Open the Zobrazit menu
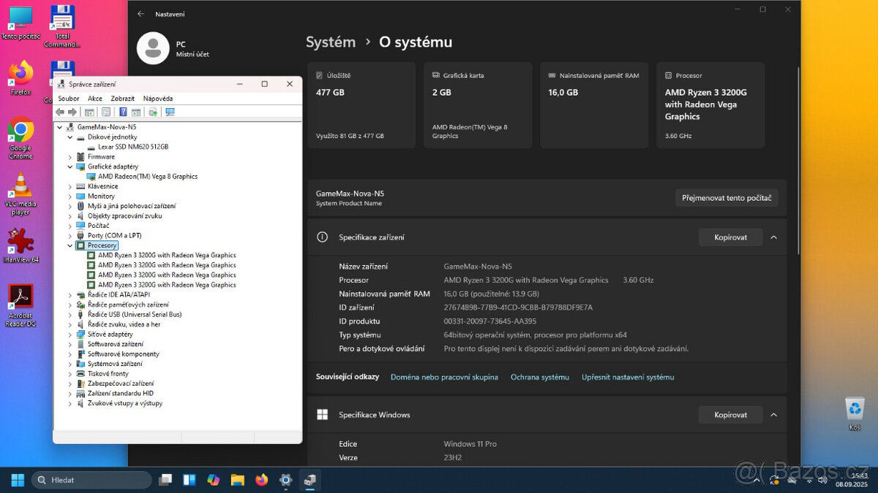Viewport: 878px width, 493px height. click(122, 98)
